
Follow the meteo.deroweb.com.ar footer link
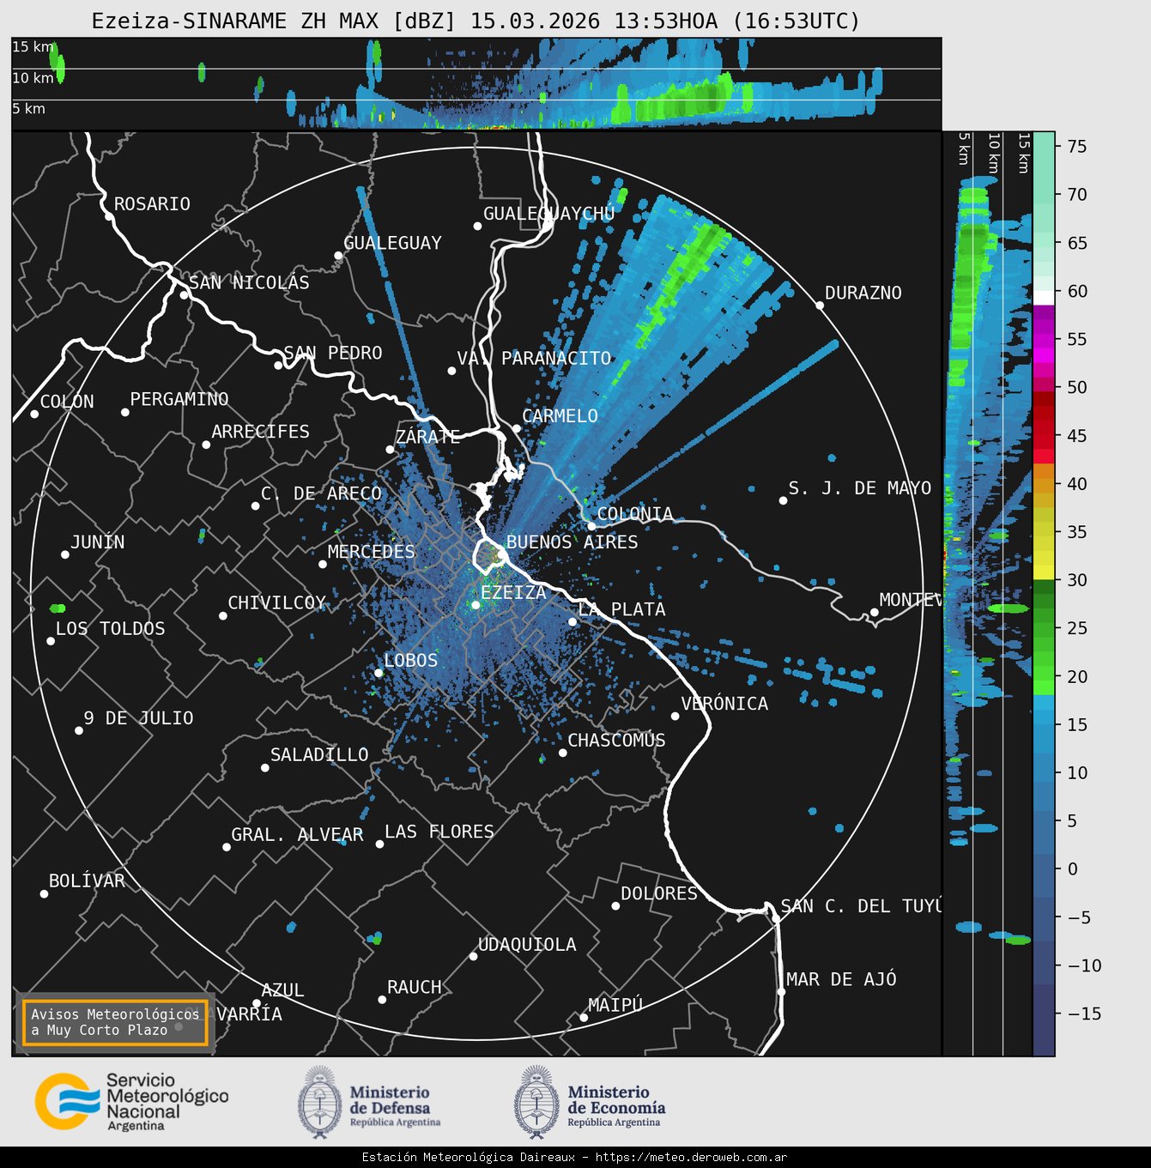pos(691,1157)
